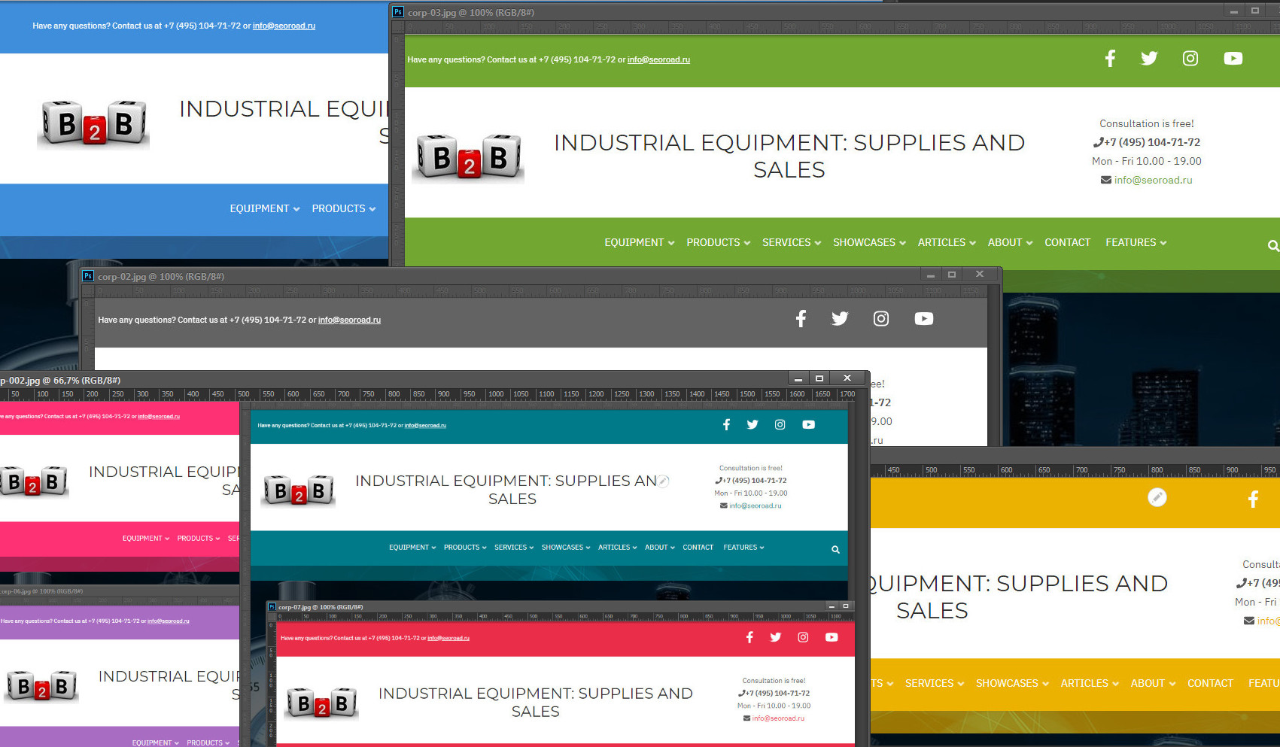Select CONTACT in the green navigation menu
The width and height of the screenshot is (1280, 747).
(x=1067, y=243)
